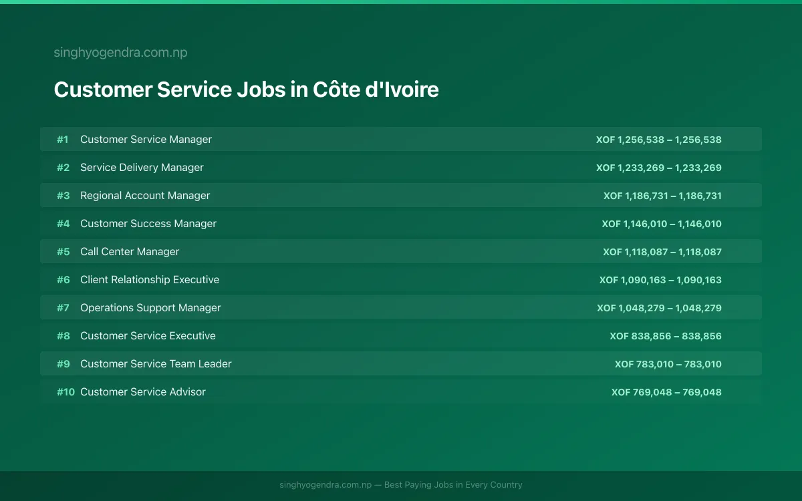Click the salary XOF 1,186,731 – 1,186,731
This screenshot has height=501, width=802.
[x=662, y=196]
